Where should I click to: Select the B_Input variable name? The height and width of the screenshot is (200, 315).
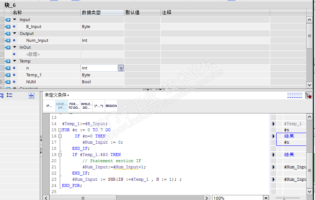pos(34,27)
